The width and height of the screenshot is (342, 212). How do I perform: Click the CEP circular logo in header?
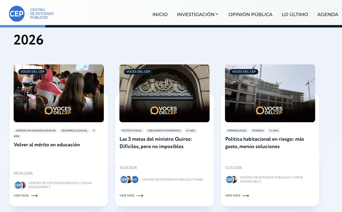pyautogui.click(x=17, y=14)
